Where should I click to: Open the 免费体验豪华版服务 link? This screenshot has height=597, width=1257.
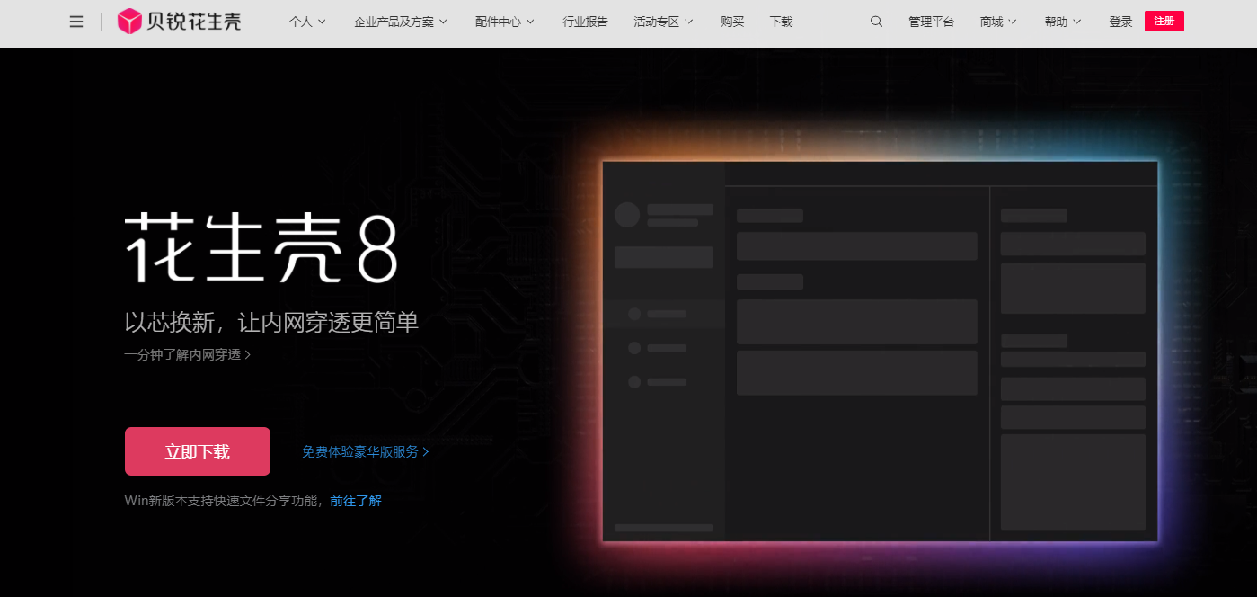[x=366, y=452]
